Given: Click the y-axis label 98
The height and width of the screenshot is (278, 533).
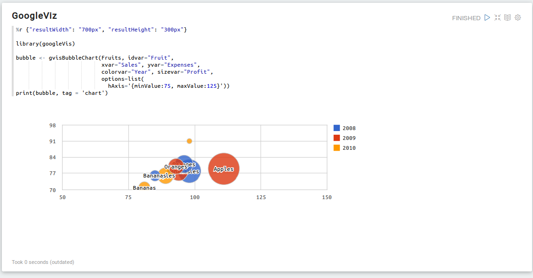Looking at the screenshot, I should point(52,125).
